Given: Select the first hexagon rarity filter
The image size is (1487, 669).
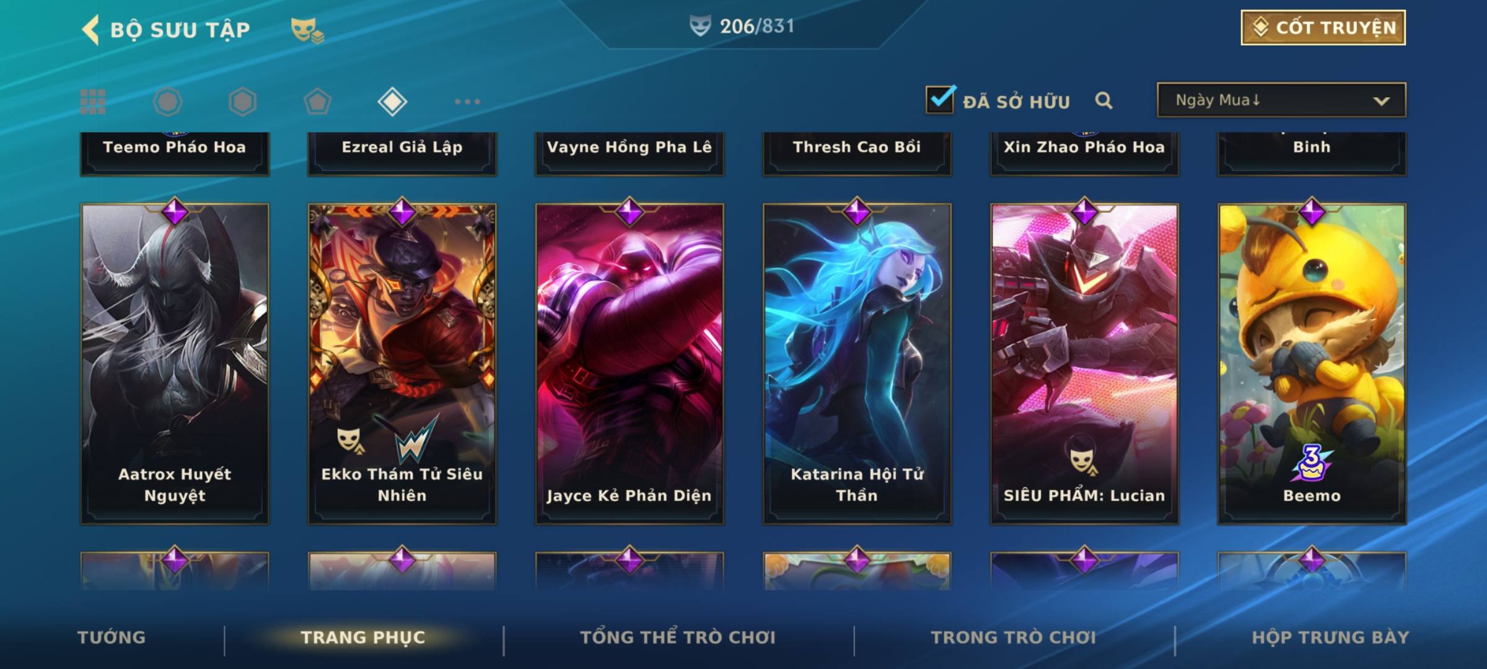Looking at the screenshot, I should 167,102.
